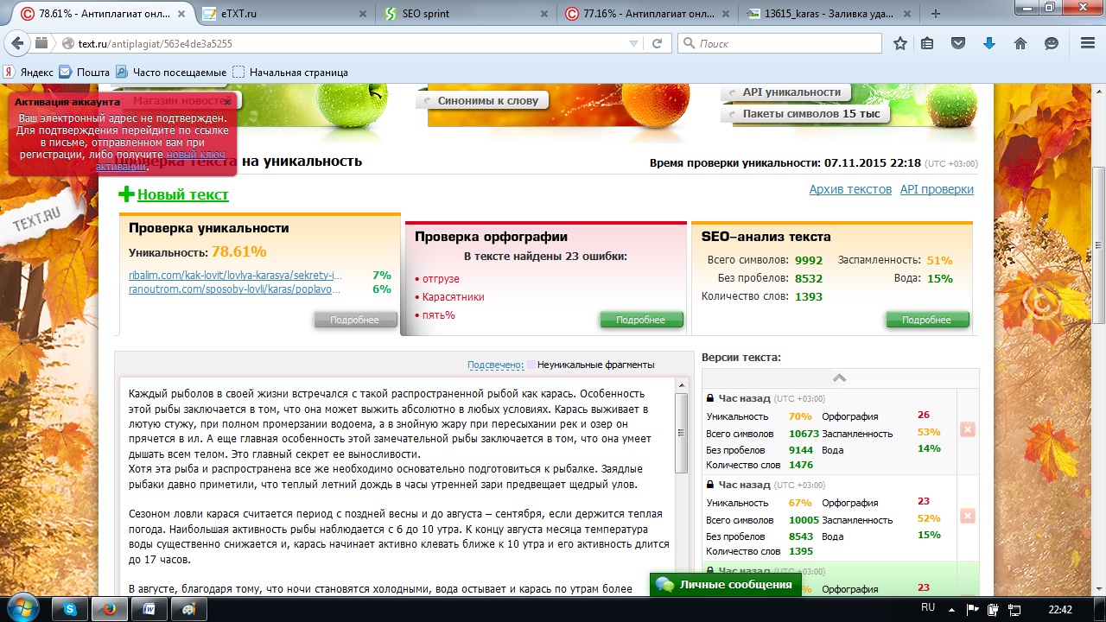Delete the 70% uniqueness text version
1106x622 pixels.
point(967,429)
